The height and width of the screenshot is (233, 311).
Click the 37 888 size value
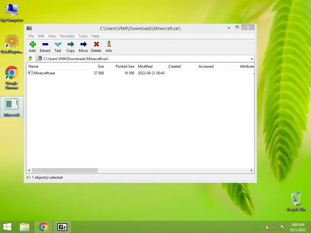pos(99,73)
